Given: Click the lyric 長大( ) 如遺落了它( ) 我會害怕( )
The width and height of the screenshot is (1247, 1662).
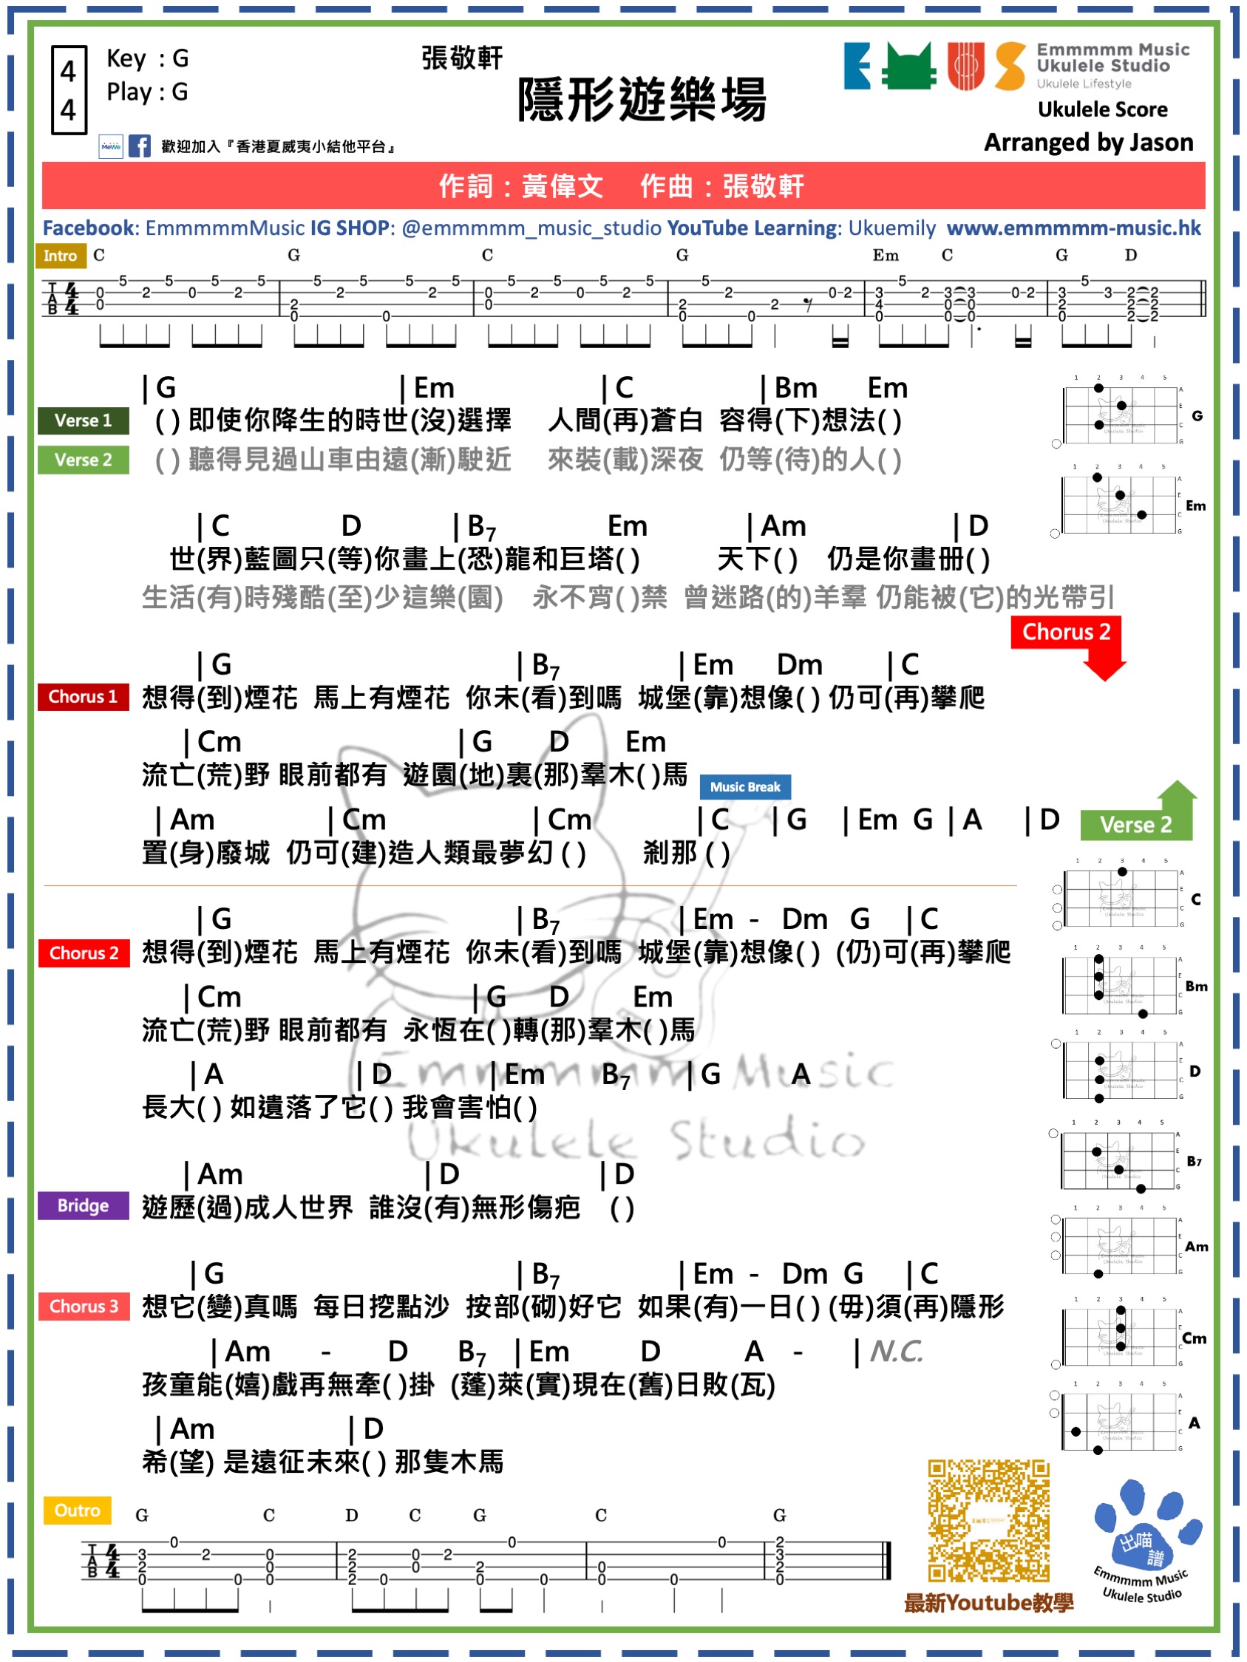Looking at the screenshot, I should (340, 1107).
